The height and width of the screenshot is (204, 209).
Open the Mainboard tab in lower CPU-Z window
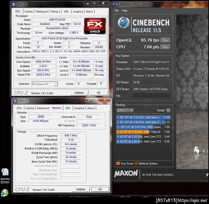point(43,108)
